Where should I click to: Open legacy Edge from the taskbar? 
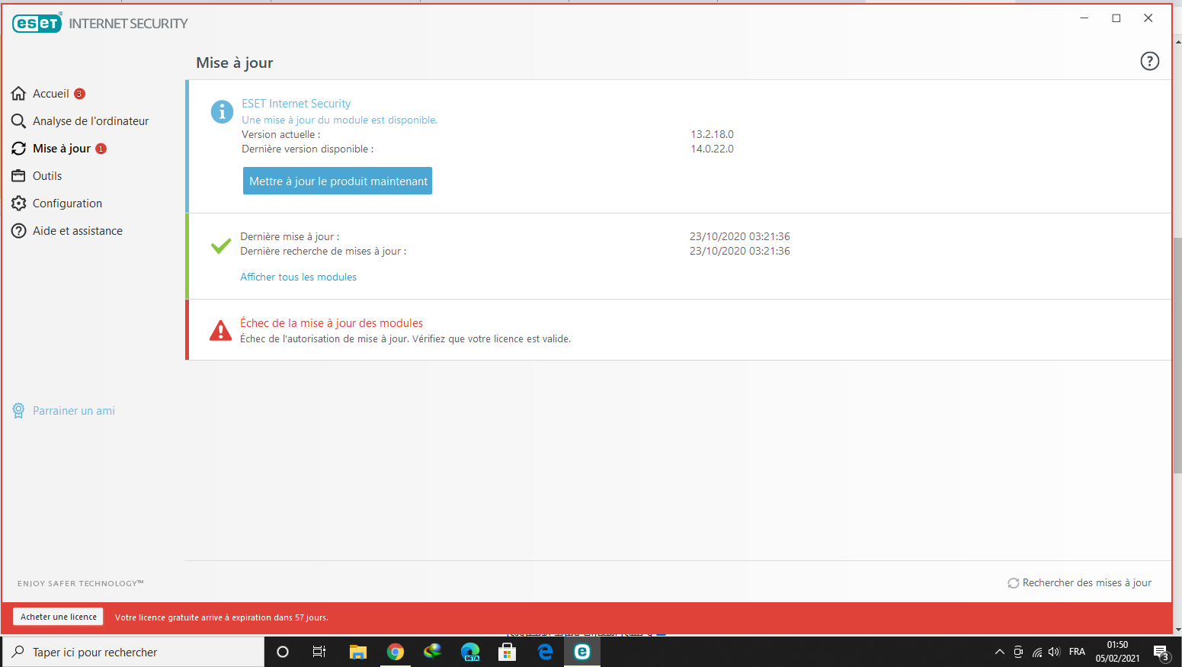[x=545, y=652]
